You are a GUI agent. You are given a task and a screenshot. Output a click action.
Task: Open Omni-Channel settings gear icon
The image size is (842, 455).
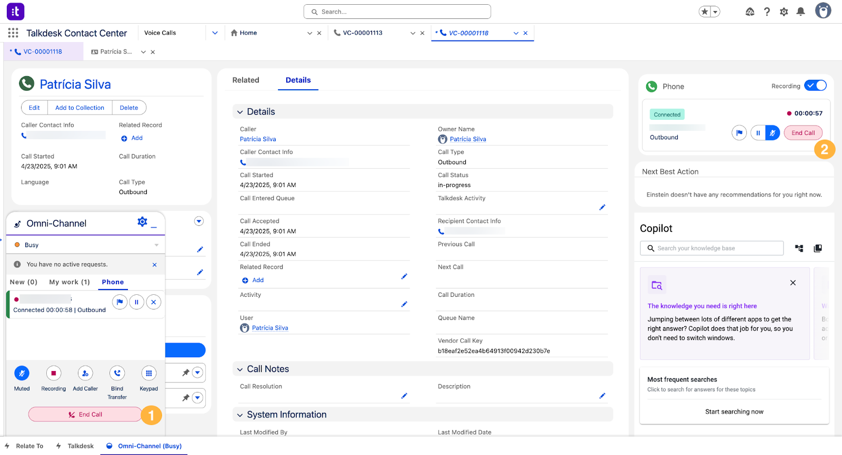coord(142,222)
